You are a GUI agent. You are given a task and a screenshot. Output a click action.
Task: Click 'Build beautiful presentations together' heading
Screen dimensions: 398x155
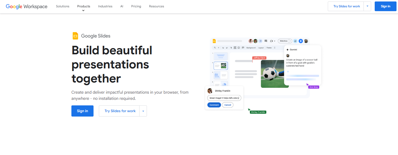coord(112,64)
